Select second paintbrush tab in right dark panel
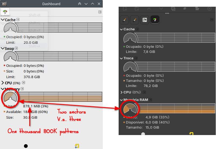This screenshot has height=149, width=216. point(134,20)
